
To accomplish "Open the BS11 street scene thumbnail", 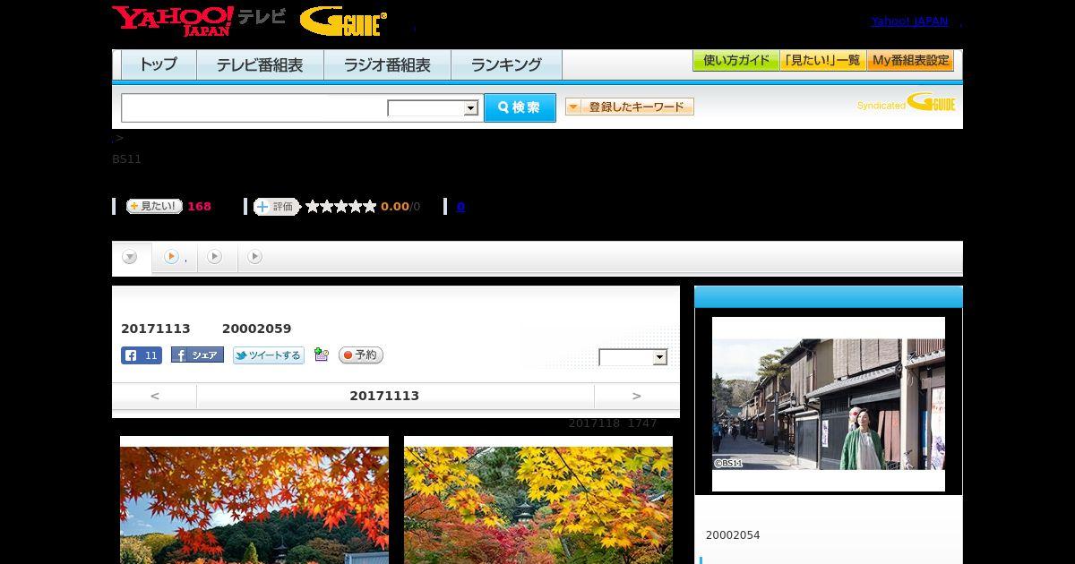I will (829, 404).
